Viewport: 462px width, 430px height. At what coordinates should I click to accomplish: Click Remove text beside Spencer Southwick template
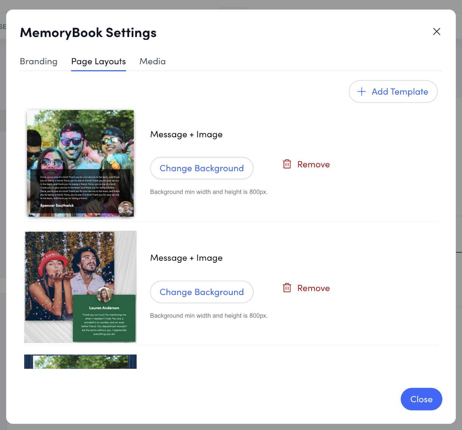(x=313, y=164)
